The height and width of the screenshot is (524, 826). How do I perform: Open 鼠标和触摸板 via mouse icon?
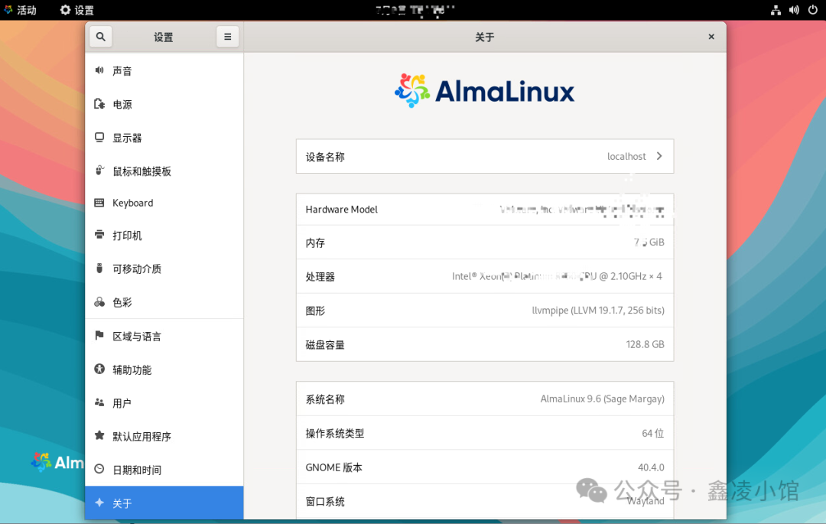(x=100, y=171)
